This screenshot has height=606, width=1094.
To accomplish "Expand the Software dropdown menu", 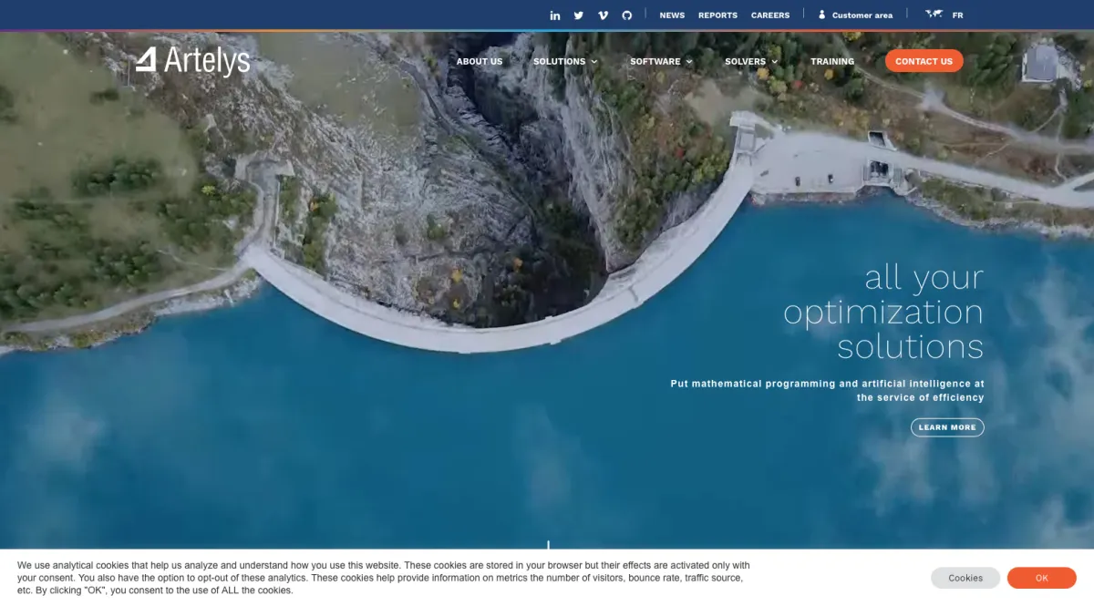I will point(661,62).
